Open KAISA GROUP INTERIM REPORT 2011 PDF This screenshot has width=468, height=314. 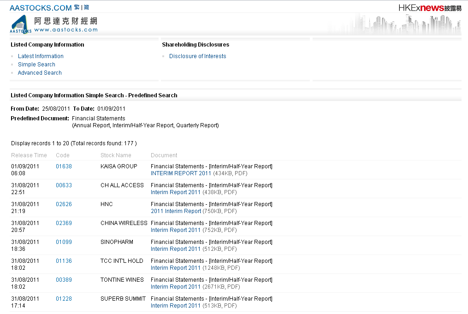tap(181, 173)
